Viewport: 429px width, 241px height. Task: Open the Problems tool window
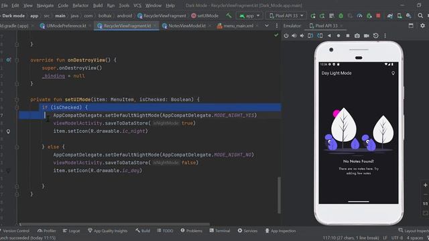[x=191, y=231]
